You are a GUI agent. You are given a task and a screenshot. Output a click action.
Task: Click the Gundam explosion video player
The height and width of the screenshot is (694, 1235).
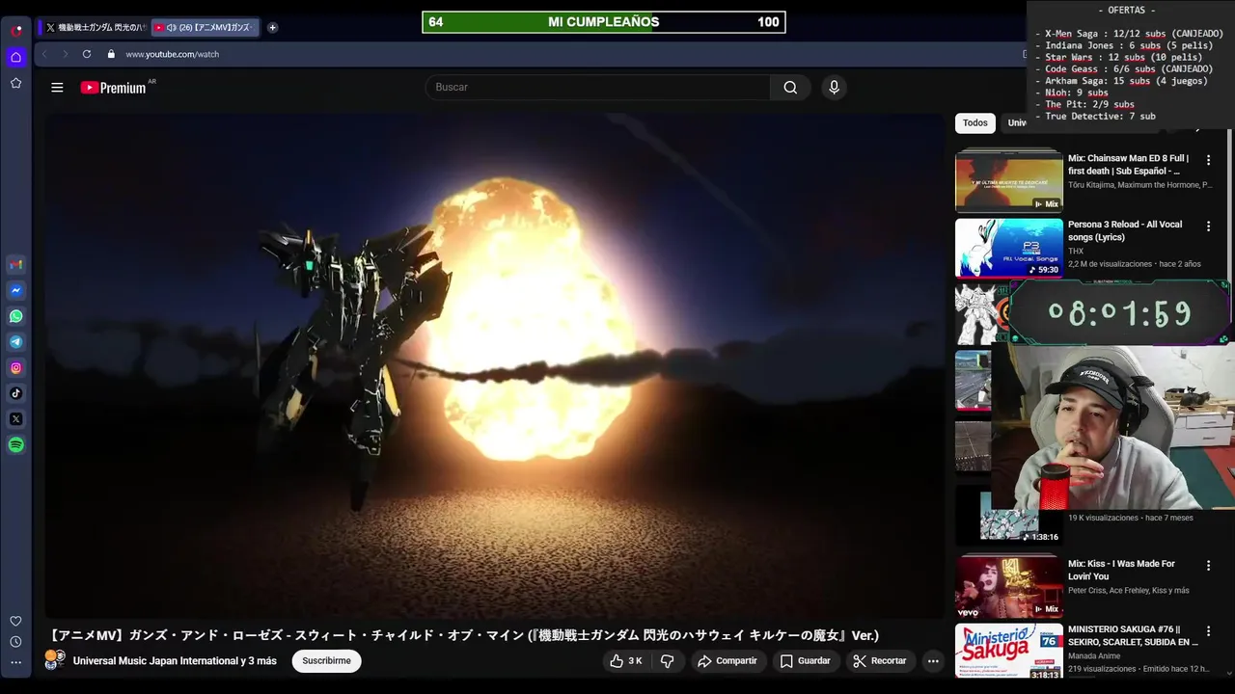click(494, 366)
